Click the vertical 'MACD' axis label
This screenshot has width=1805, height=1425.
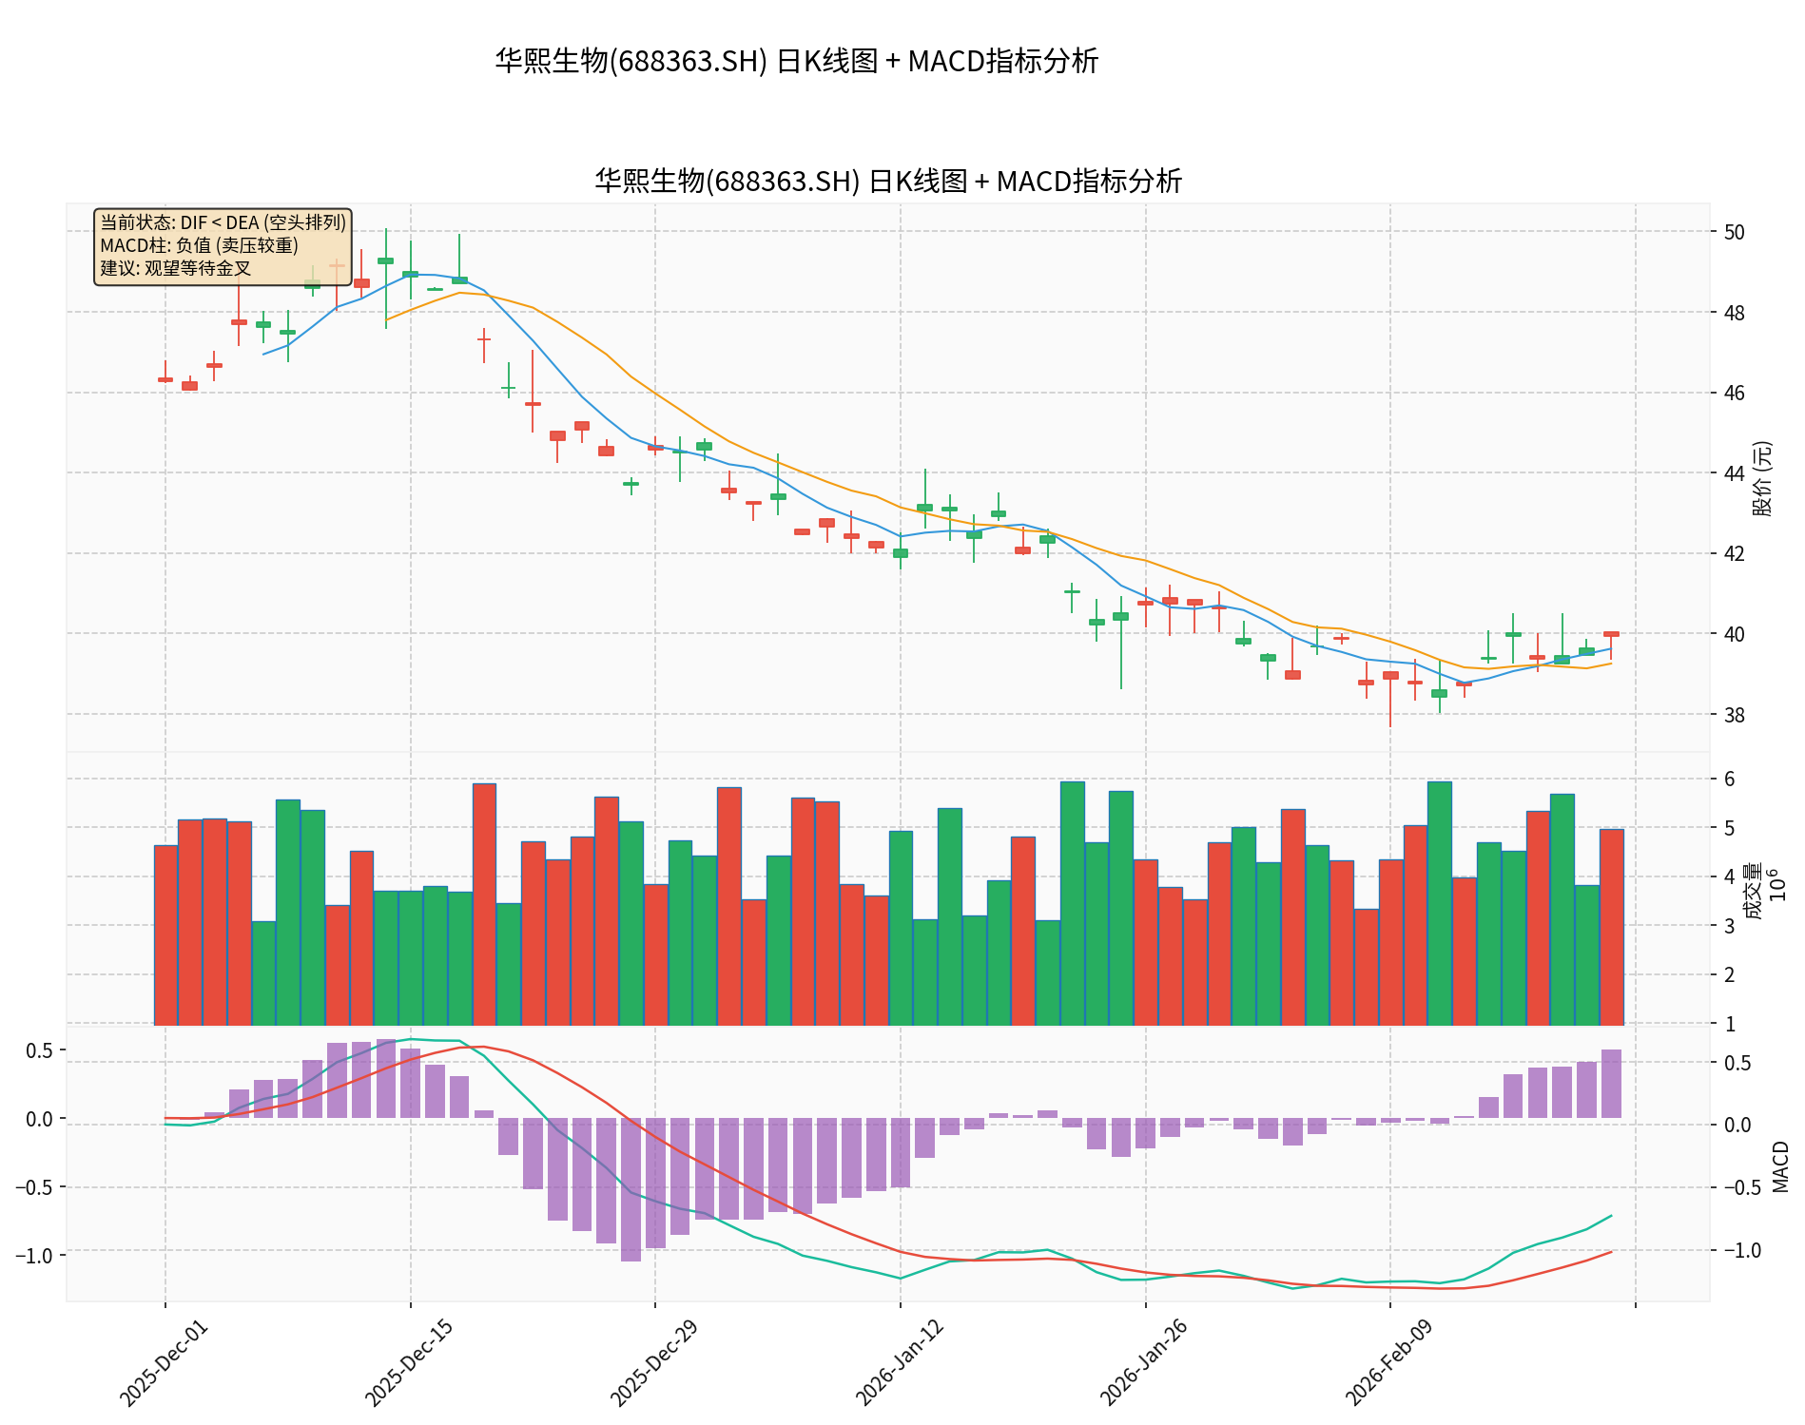(1780, 1165)
